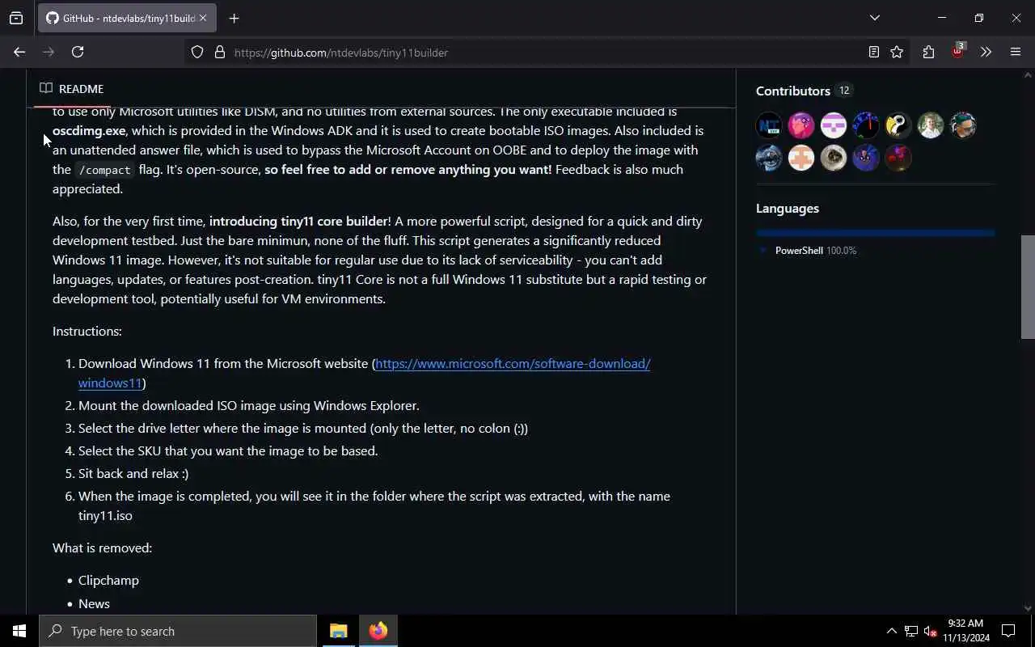Open the yellow bird contributor avatar

[898, 125]
